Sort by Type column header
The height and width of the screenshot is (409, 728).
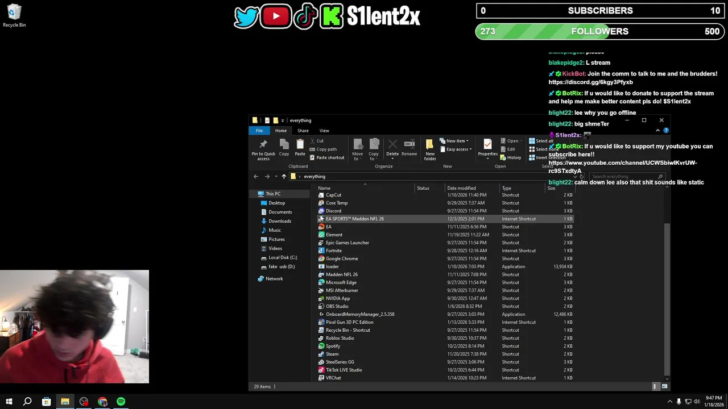click(x=522, y=188)
